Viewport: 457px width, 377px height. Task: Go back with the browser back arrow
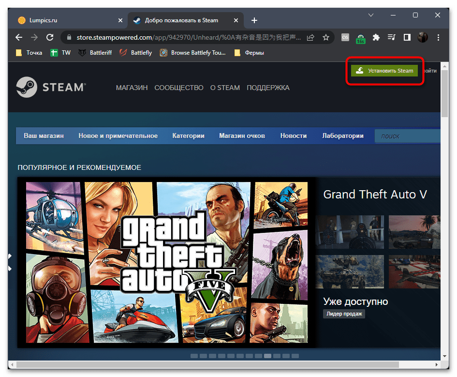(19, 37)
